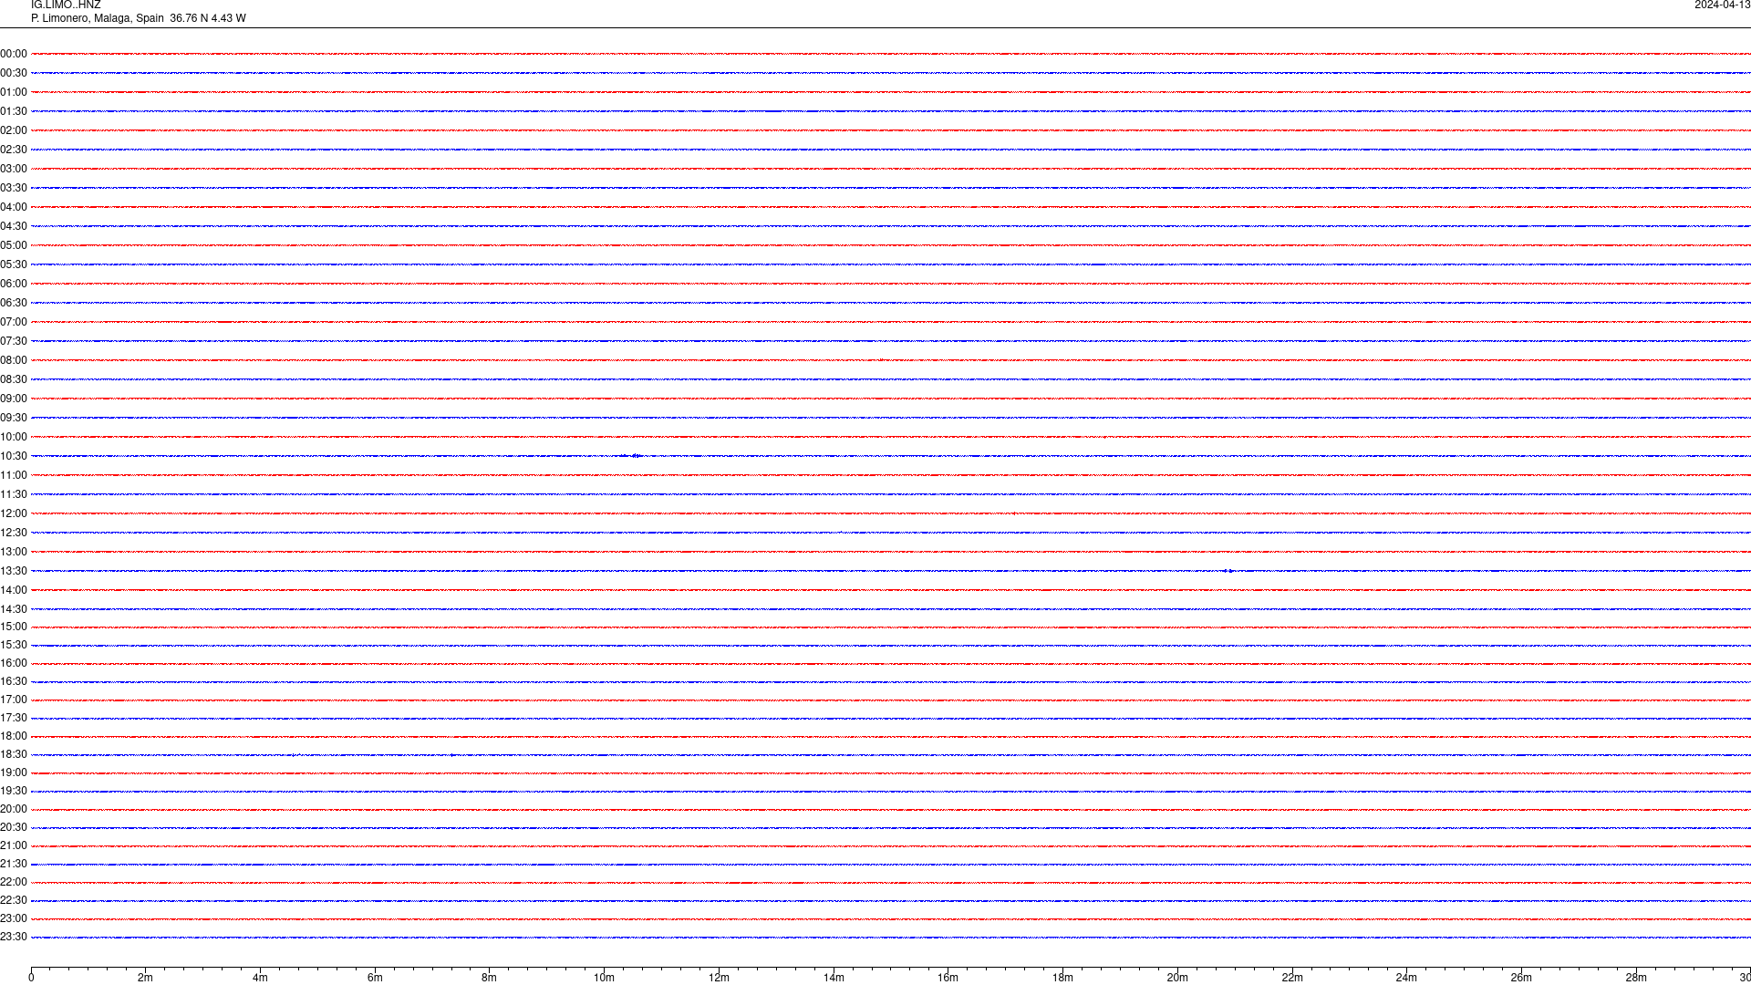Select the 08:30 time row label

click(14, 379)
